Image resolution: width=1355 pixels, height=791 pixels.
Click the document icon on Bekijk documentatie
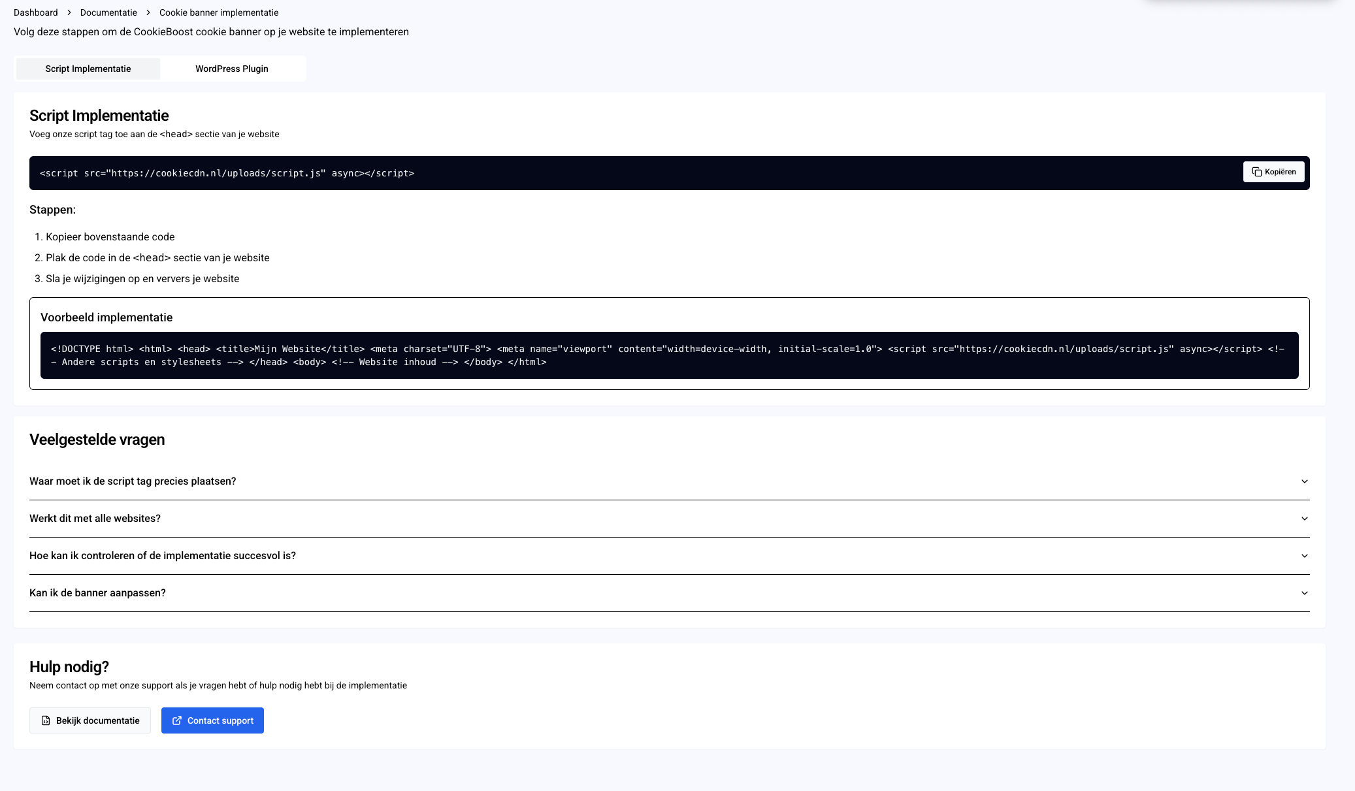tap(46, 720)
